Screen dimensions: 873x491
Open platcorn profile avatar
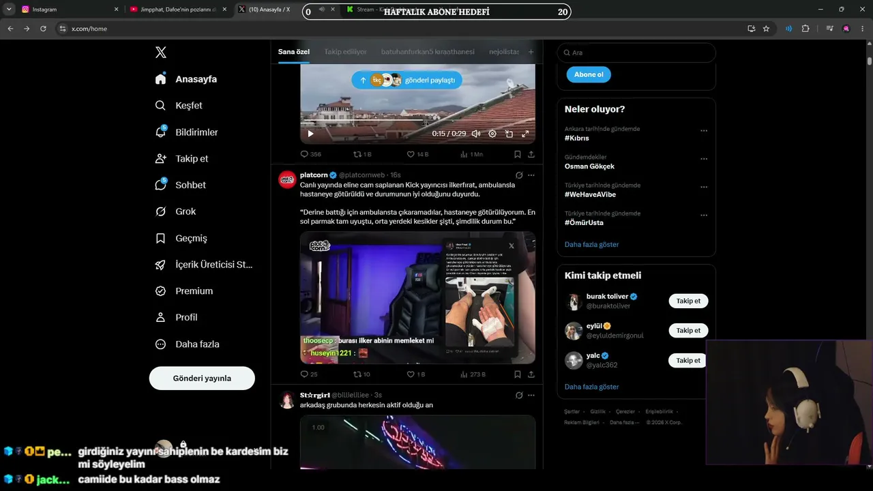[x=287, y=179]
